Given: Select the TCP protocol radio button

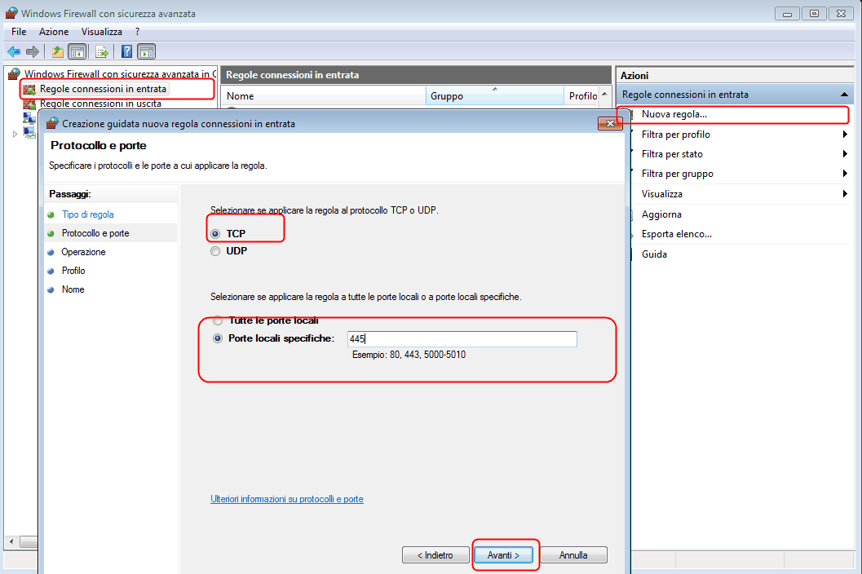Looking at the screenshot, I should pyautogui.click(x=215, y=234).
